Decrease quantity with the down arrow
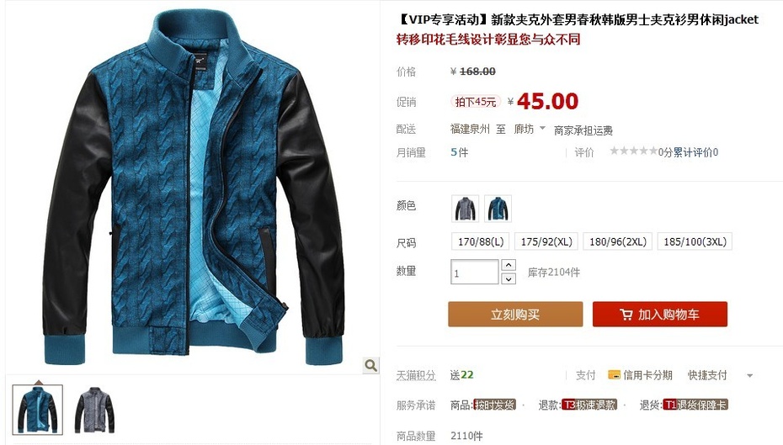 click(509, 279)
